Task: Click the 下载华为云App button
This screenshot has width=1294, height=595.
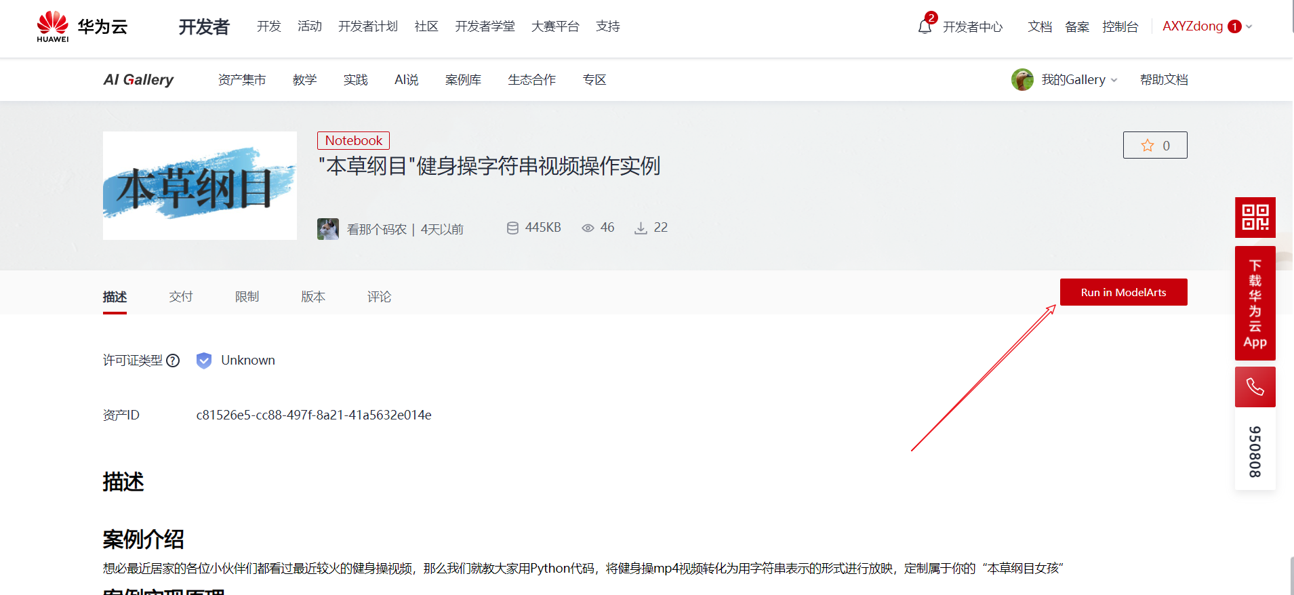Action: (x=1255, y=303)
